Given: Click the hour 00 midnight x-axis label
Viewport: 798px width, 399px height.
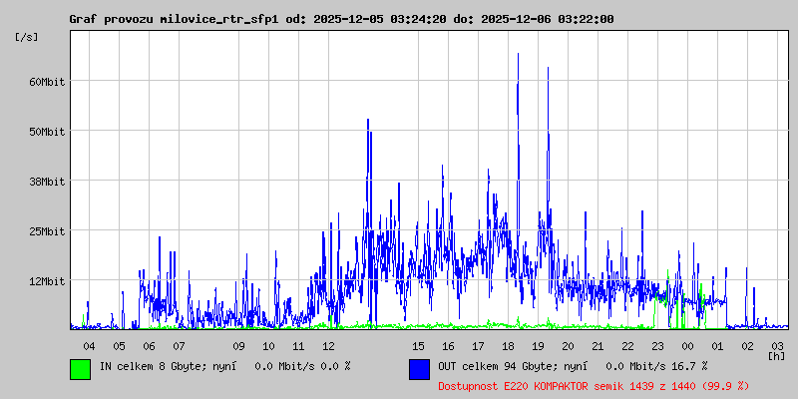Looking at the screenshot, I should tap(687, 345).
